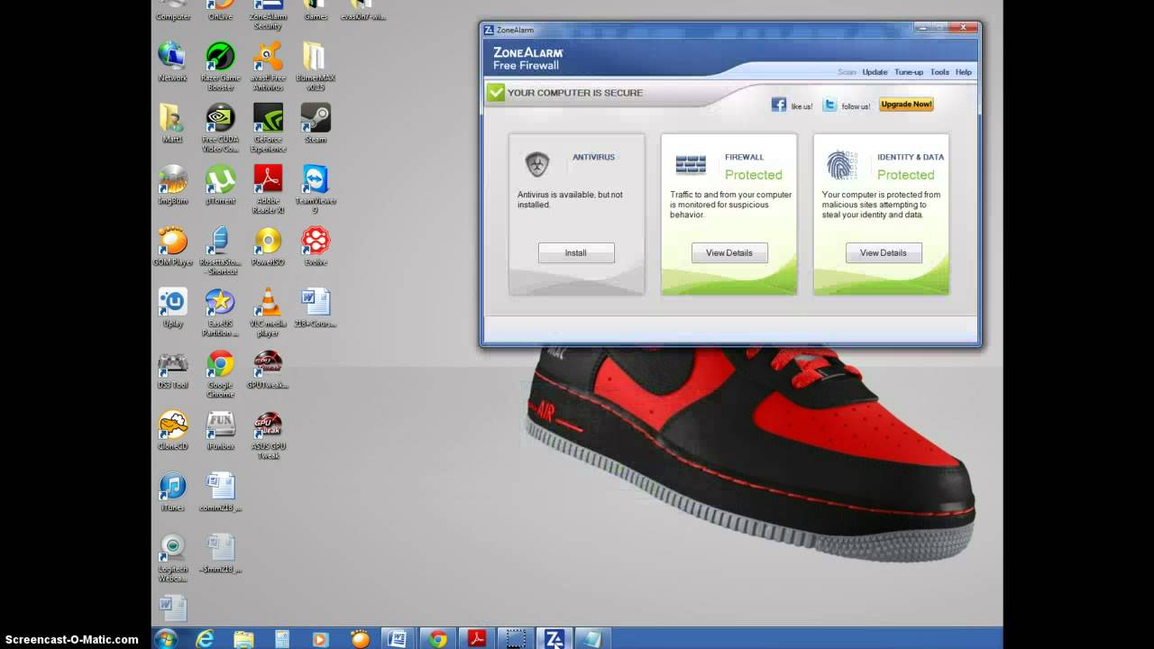
Task: Click the Windows Start button
Action: coord(166,639)
